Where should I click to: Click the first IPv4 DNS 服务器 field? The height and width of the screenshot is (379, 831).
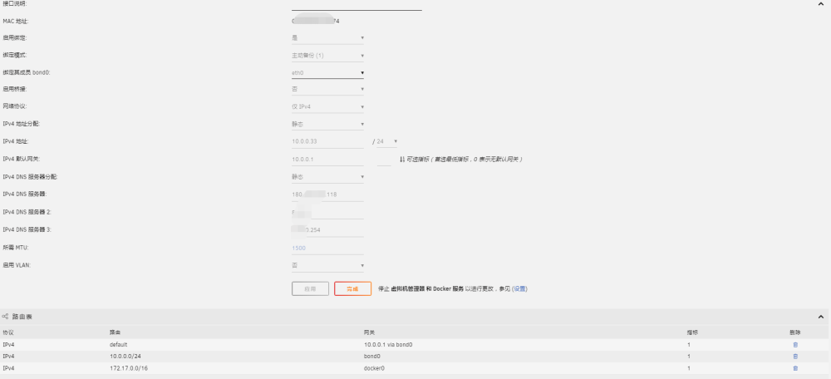click(x=327, y=194)
